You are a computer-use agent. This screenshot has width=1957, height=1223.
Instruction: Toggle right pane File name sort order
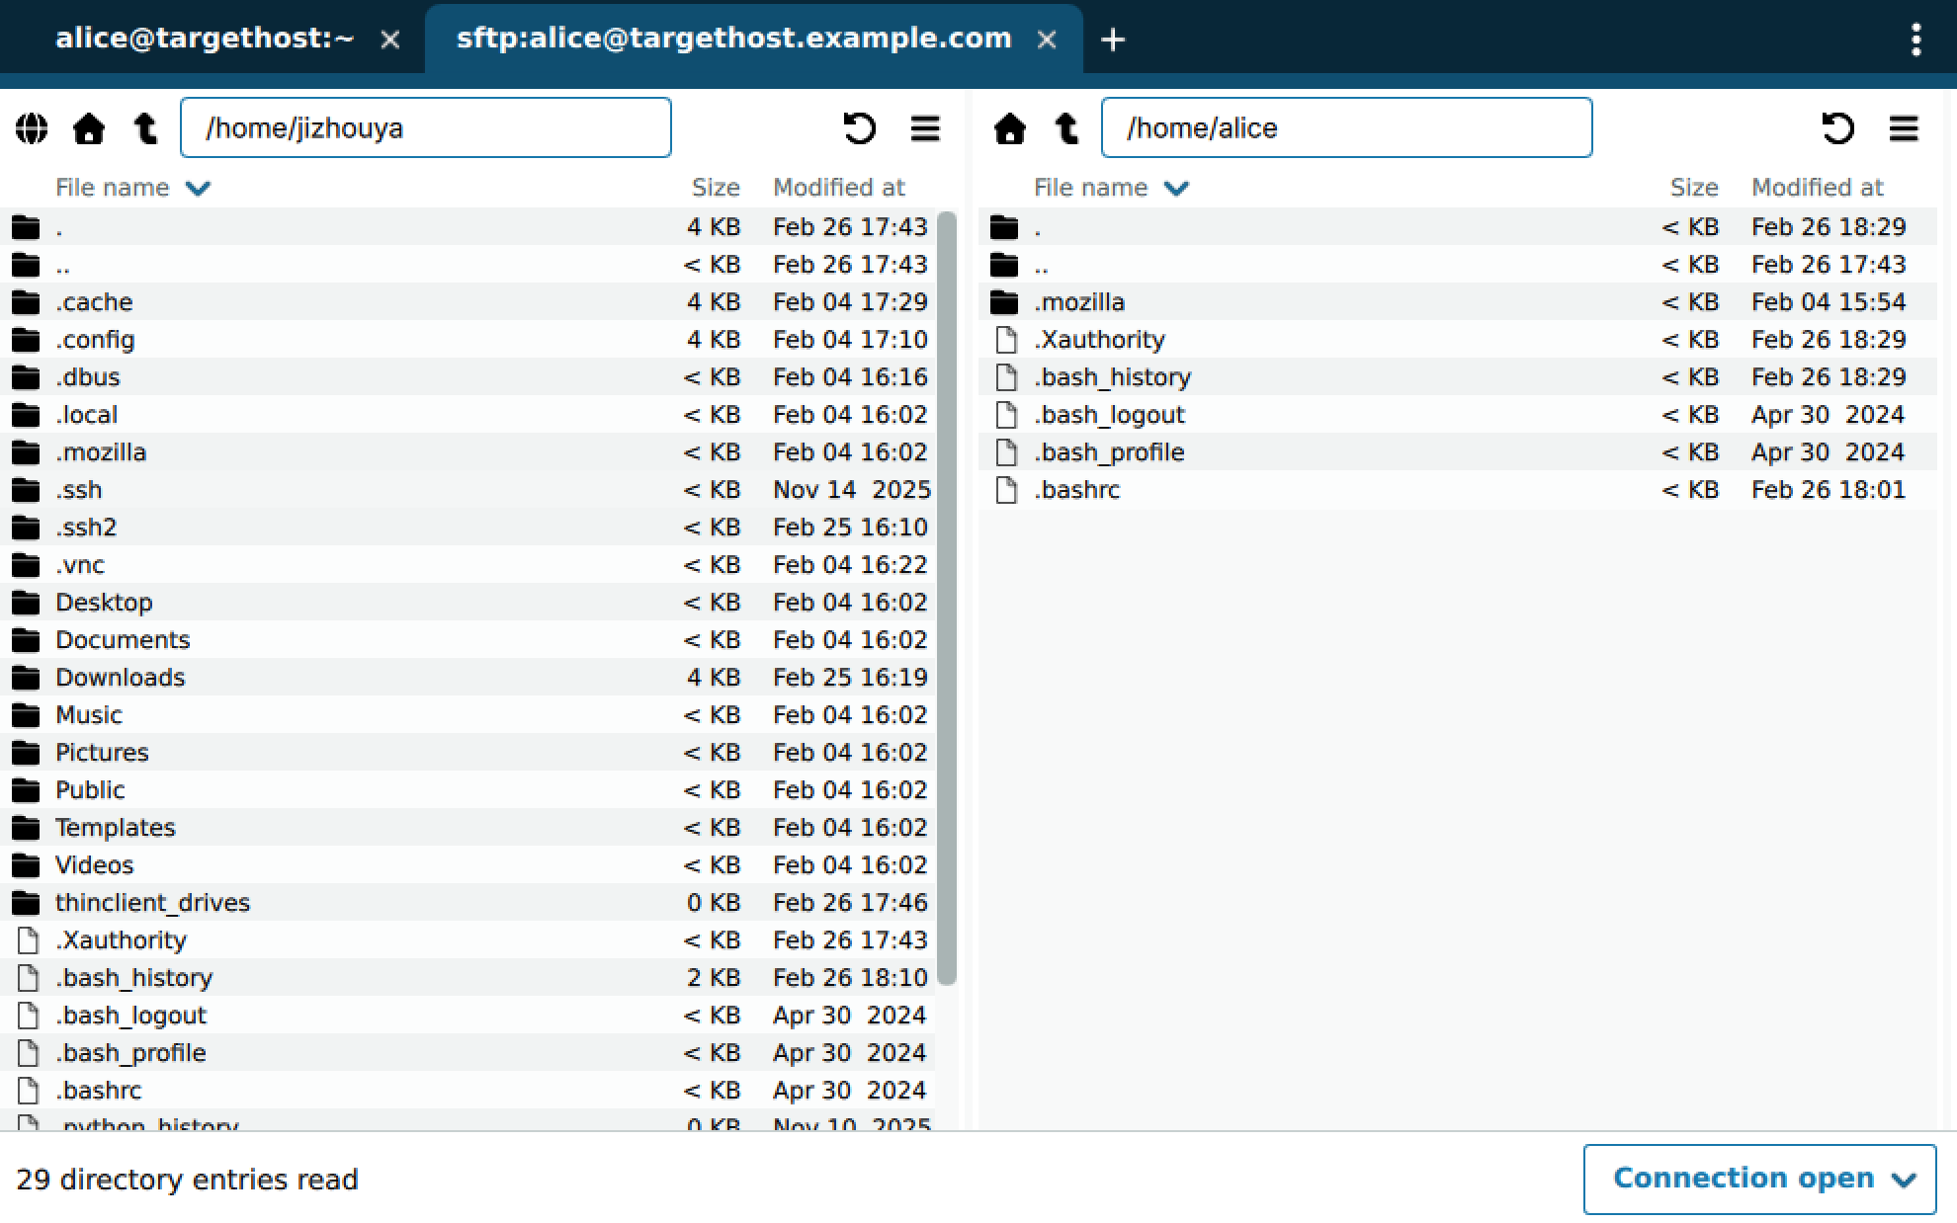[x=1111, y=188]
